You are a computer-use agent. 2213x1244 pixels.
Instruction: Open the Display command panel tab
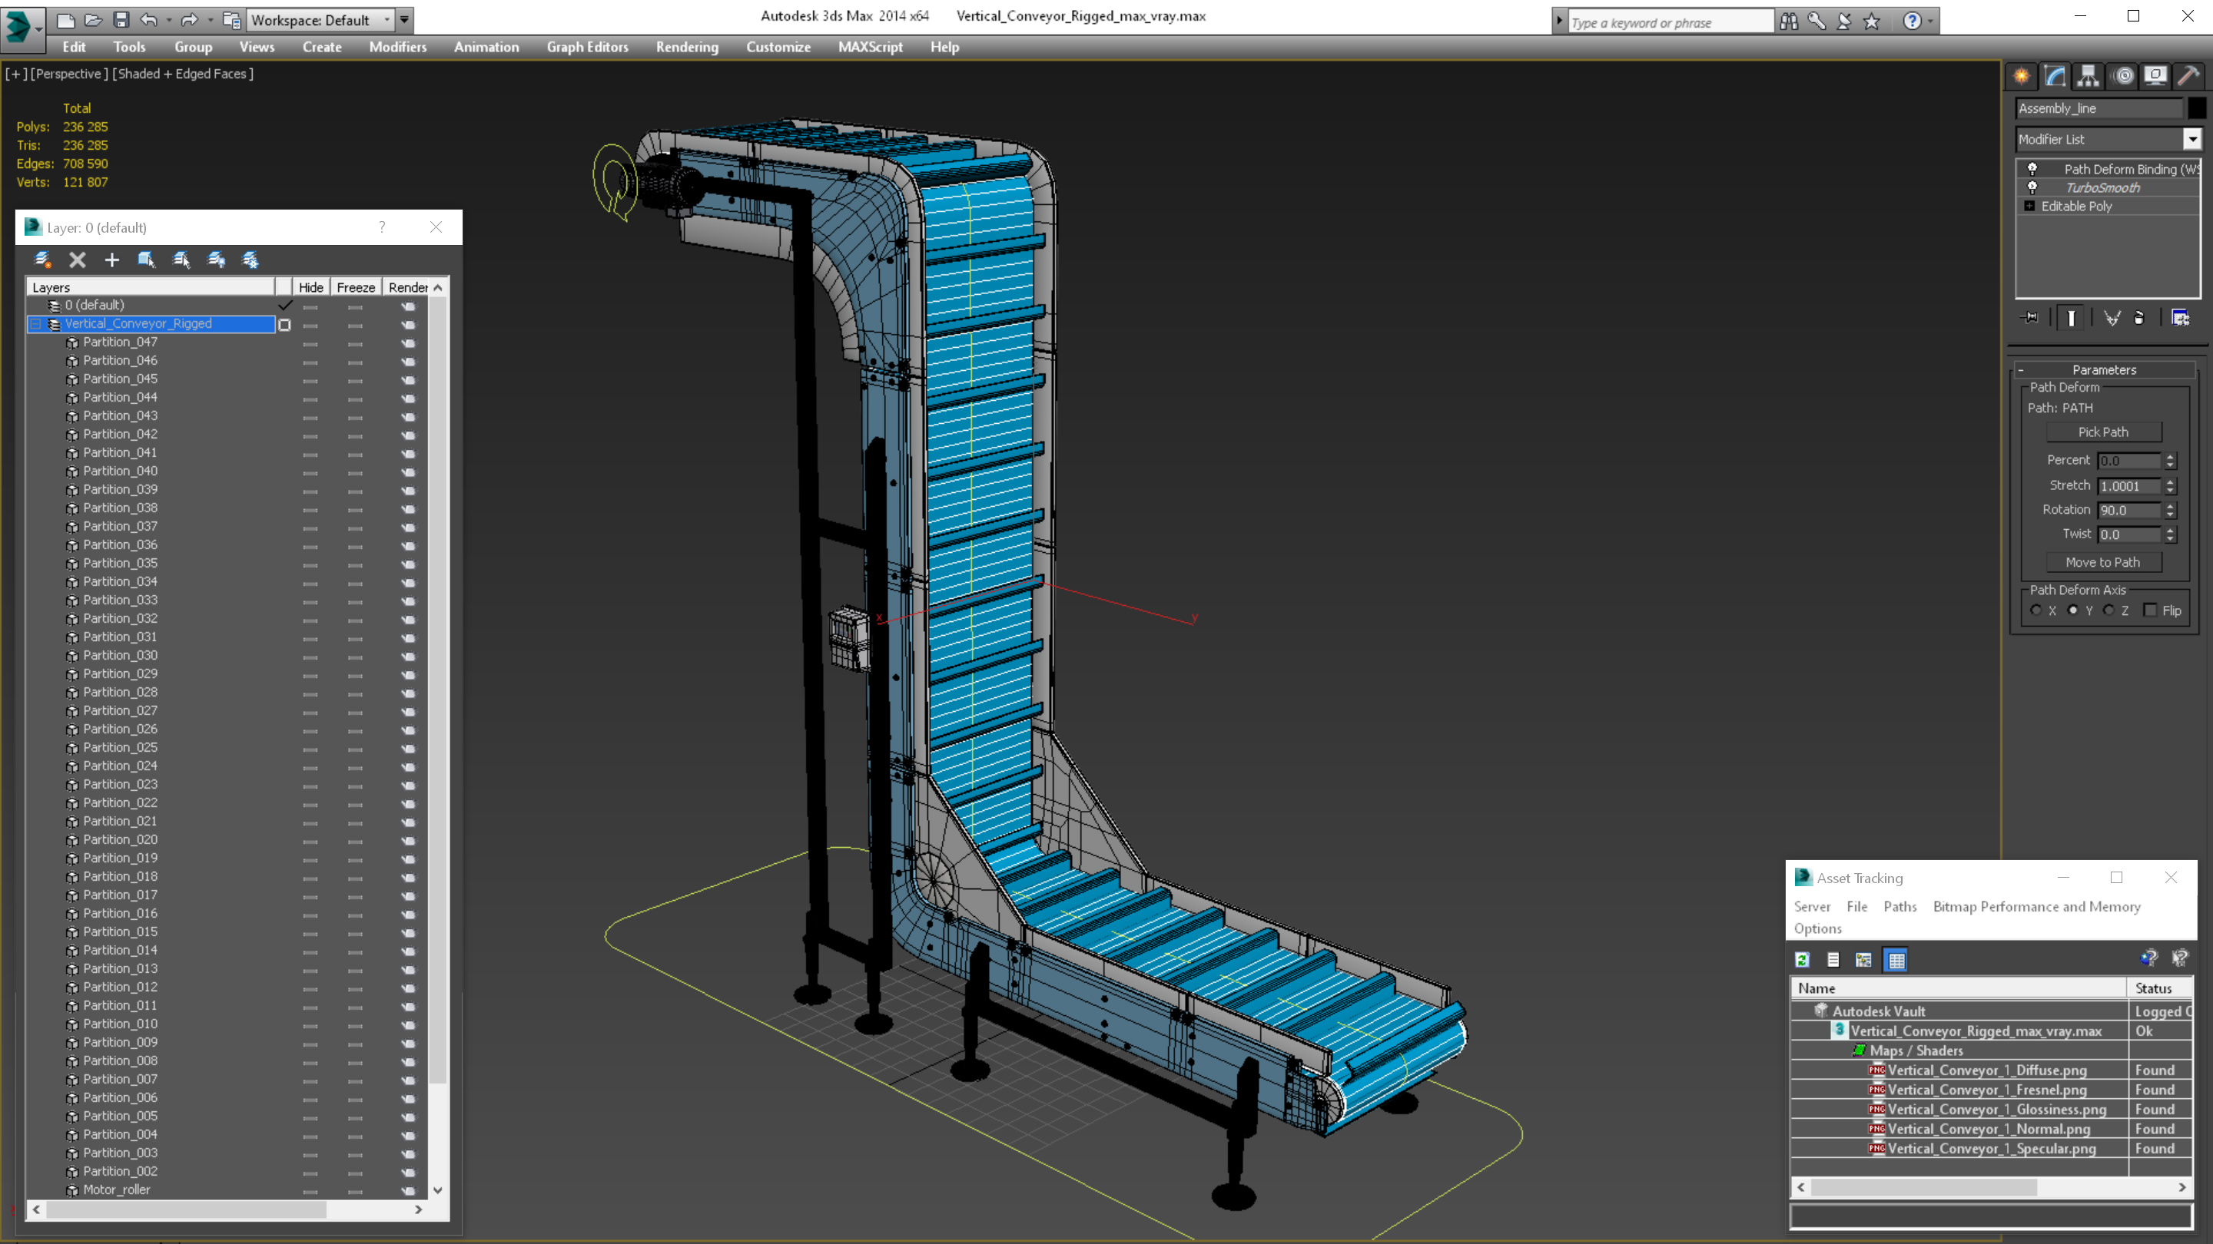(x=2155, y=77)
